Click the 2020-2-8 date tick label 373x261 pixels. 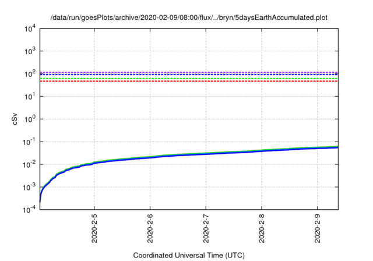coord(262,228)
